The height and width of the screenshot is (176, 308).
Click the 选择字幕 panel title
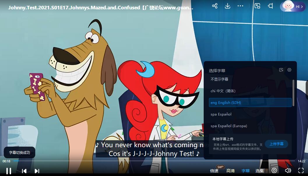(217, 71)
